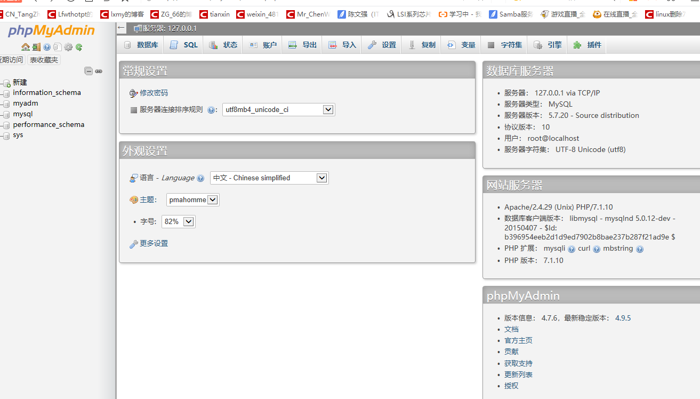Select the myadm database
700x399 pixels.
pyautogui.click(x=26, y=103)
